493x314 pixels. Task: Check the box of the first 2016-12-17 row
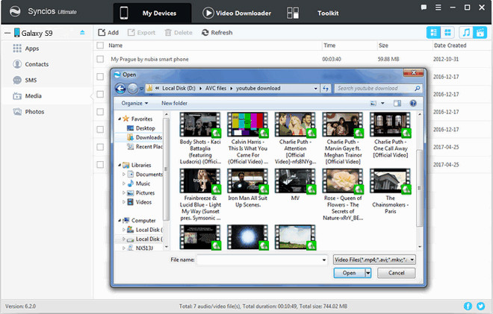100,77
